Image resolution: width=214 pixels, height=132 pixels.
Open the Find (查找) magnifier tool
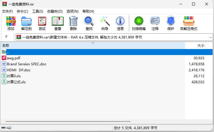pos(89,23)
